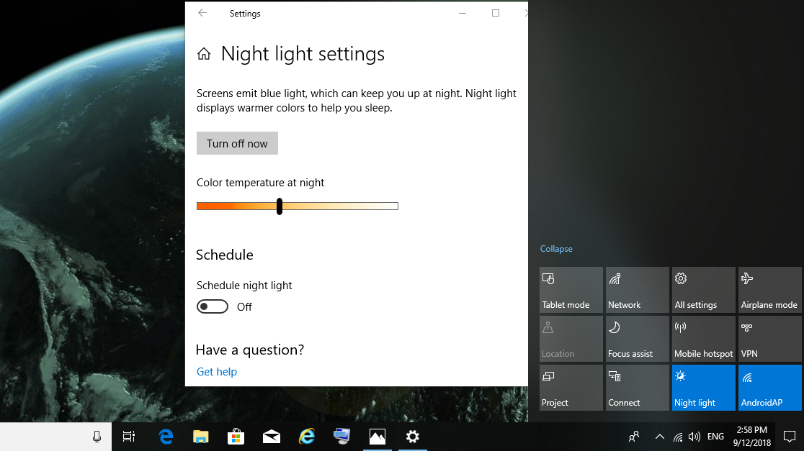Open the Get help link
This screenshot has height=451, width=804.
click(216, 371)
